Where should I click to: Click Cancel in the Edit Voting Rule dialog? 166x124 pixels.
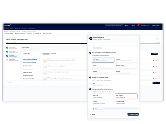pos(92,114)
